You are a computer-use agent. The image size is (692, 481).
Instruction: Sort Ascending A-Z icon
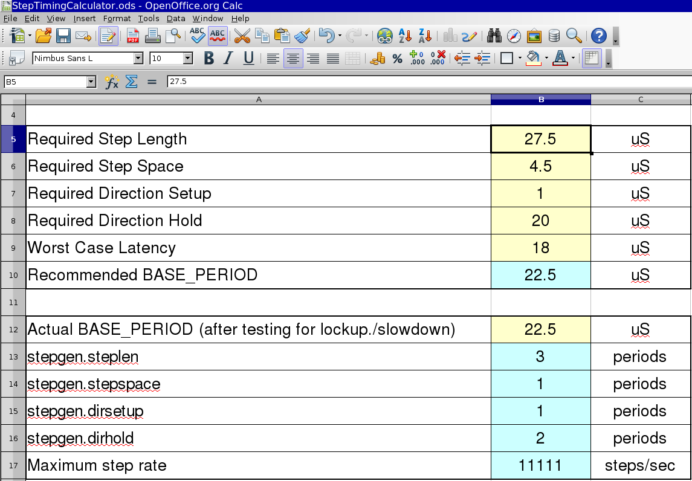(405, 36)
